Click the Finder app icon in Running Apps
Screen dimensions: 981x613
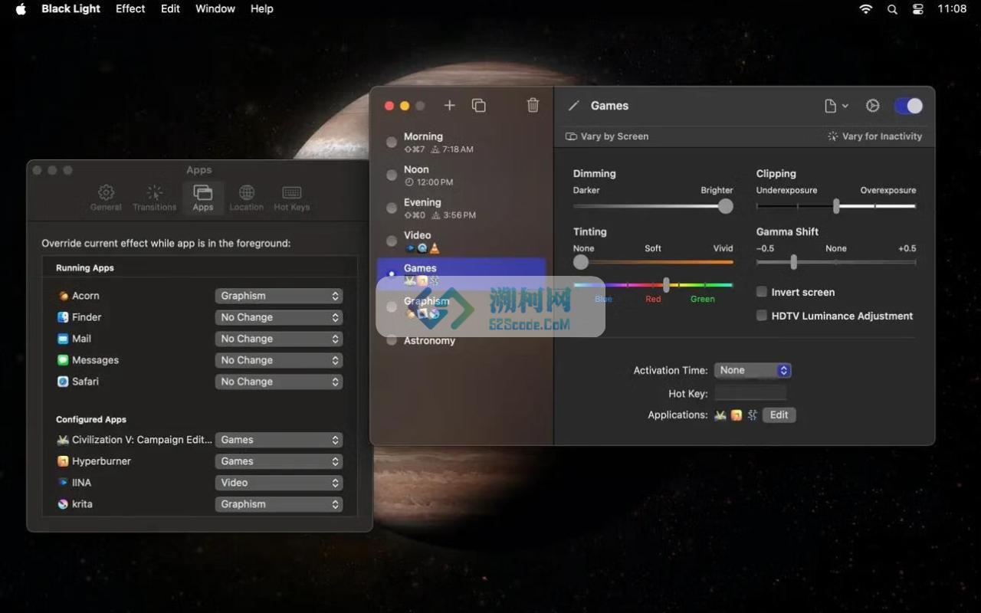click(63, 317)
